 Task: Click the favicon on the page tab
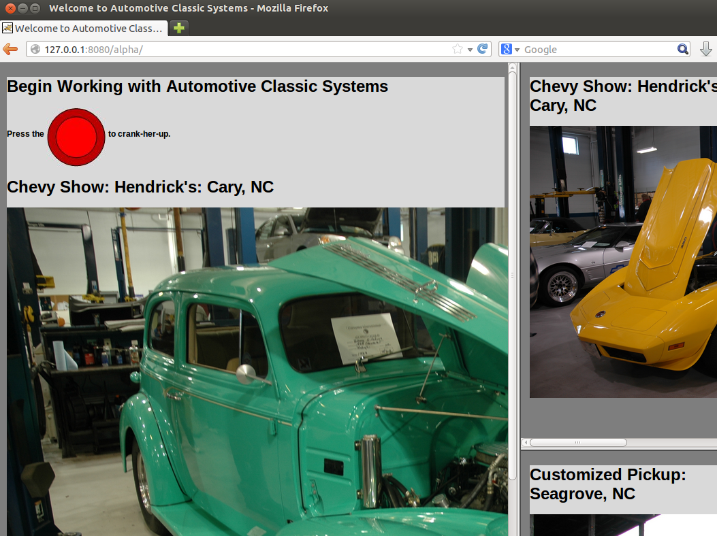(7, 28)
